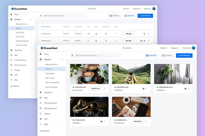The image size is (205, 136).
Task: Click the folder icon on dailyhikes.com card
Action: 143,88
